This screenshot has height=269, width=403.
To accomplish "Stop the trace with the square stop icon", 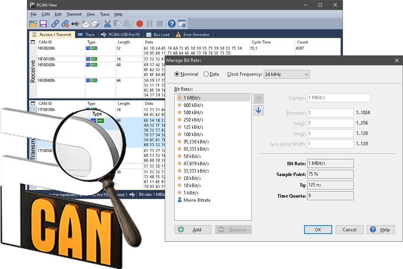I will tap(160, 24).
